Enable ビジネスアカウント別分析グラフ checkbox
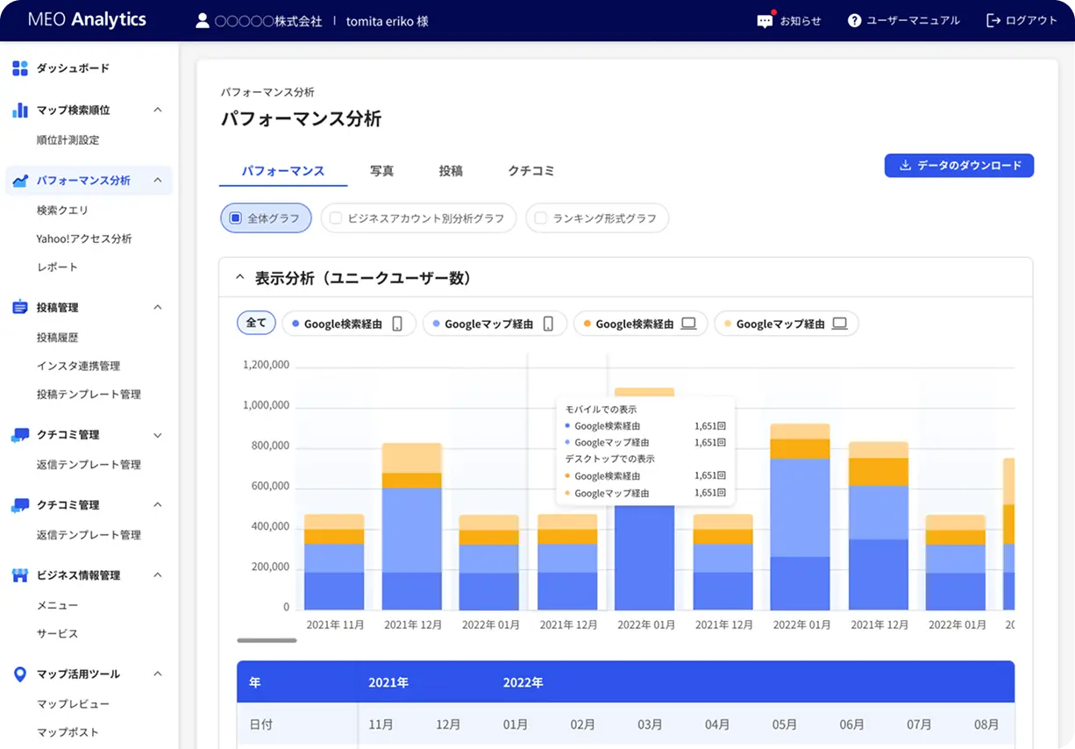 (x=336, y=218)
